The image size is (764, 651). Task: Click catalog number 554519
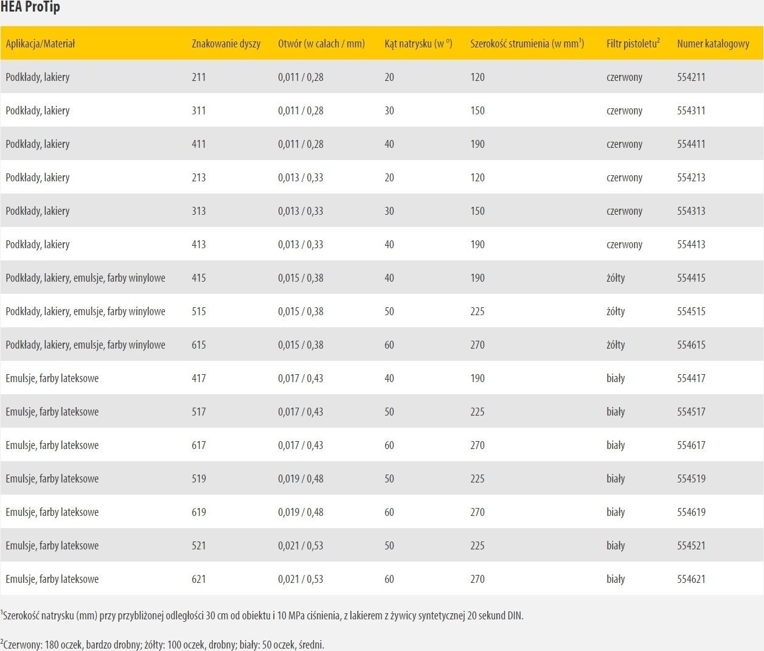click(x=691, y=479)
